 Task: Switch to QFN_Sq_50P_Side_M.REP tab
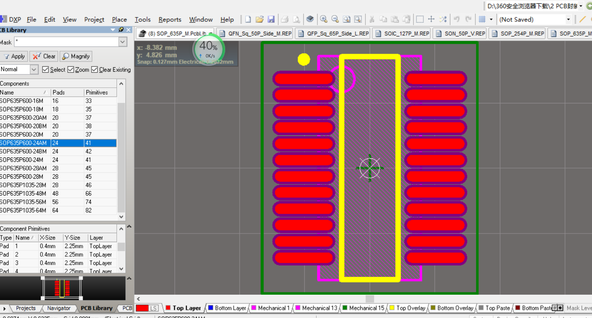coord(255,33)
